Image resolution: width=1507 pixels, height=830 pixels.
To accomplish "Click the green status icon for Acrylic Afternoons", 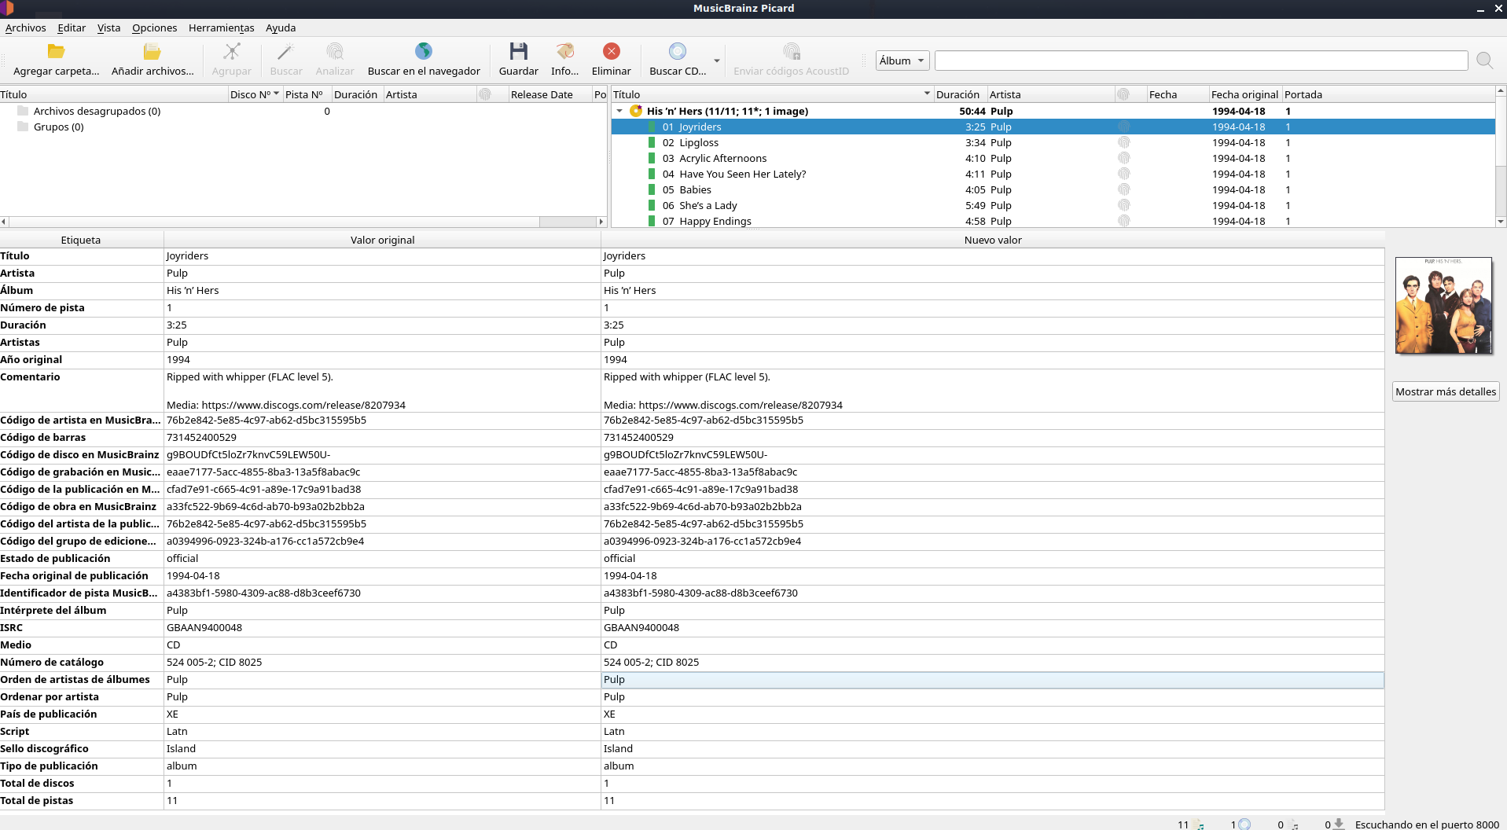I will pos(652,158).
